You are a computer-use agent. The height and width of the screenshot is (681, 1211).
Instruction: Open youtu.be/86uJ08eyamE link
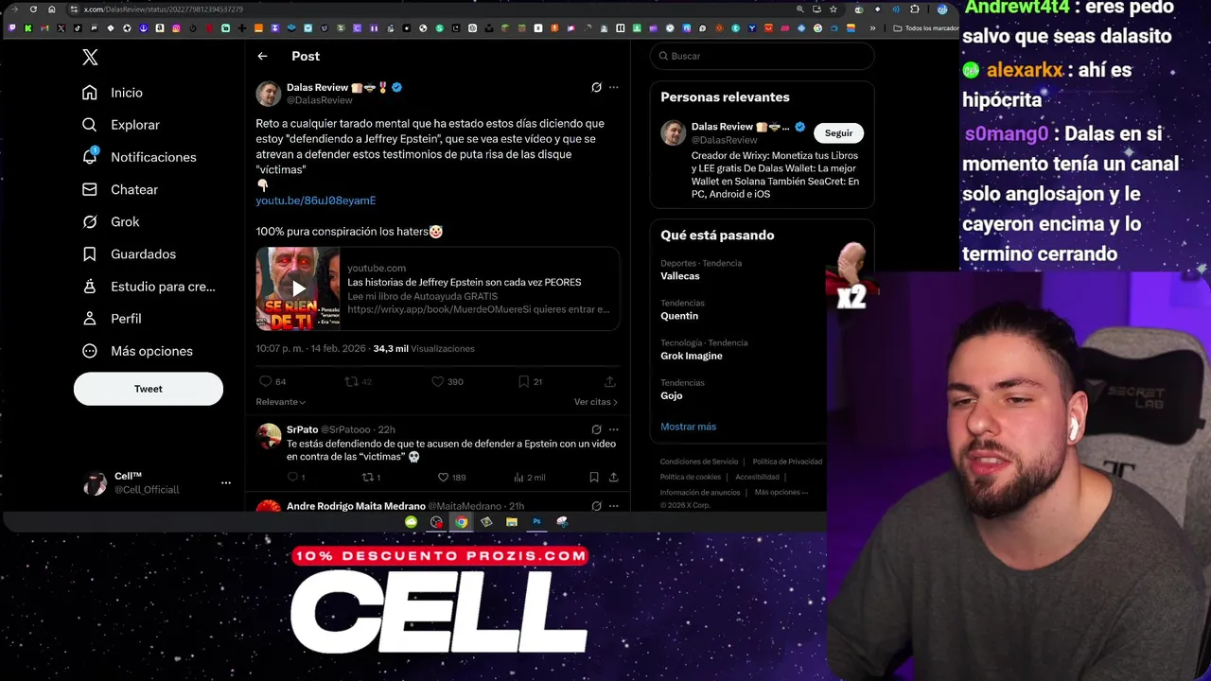click(315, 201)
